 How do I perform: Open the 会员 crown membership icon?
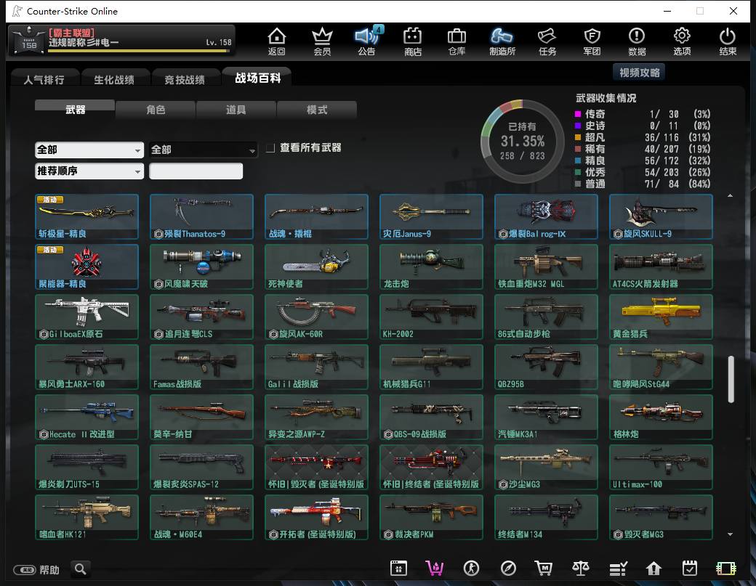pos(322,41)
